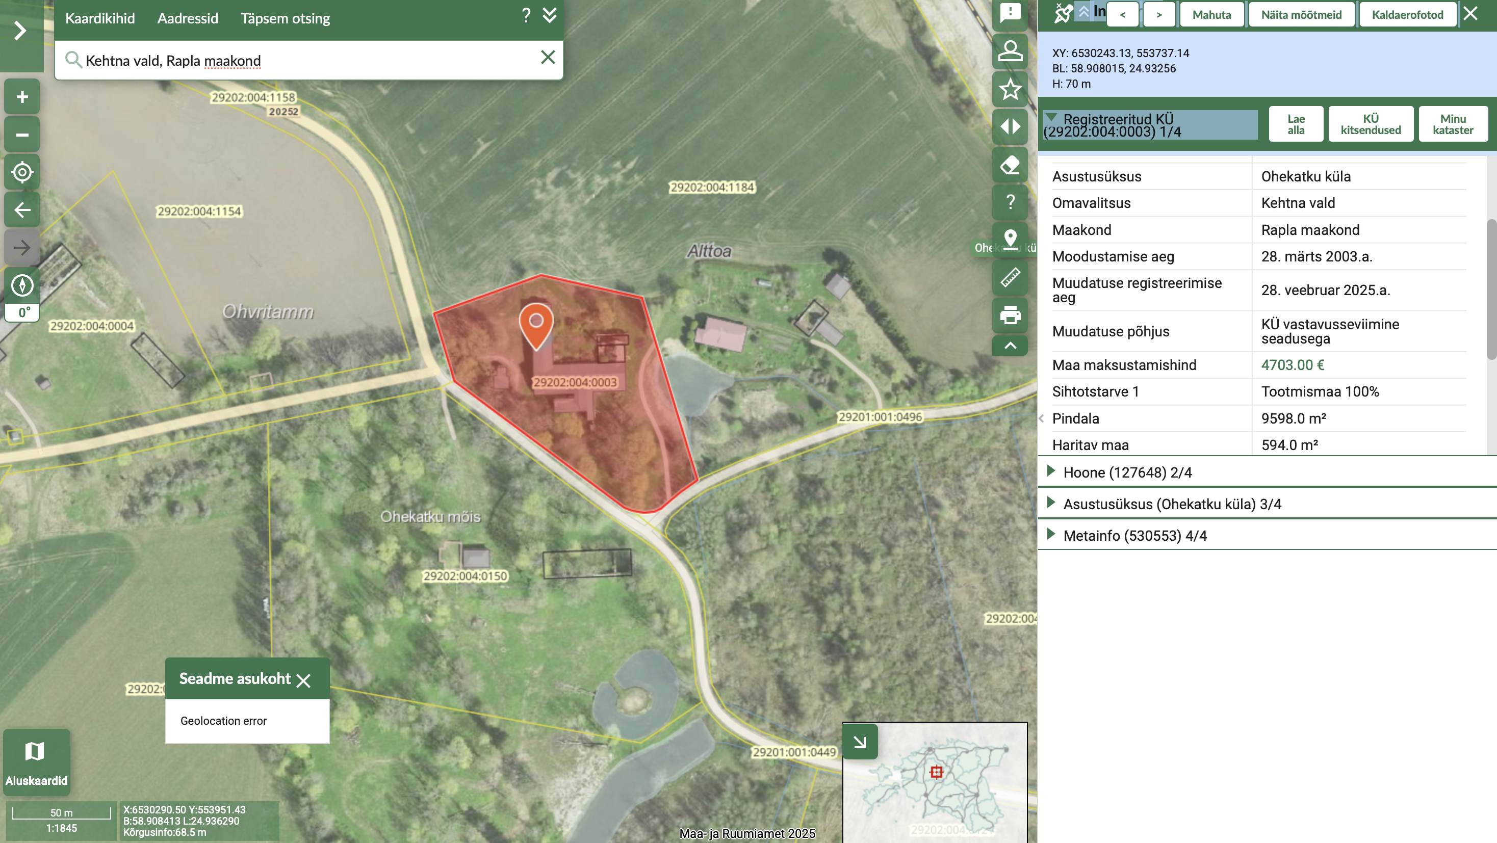This screenshot has width=1497, height=843.
Task: Click the Estonia overview minimap
Action: [935, 782]
